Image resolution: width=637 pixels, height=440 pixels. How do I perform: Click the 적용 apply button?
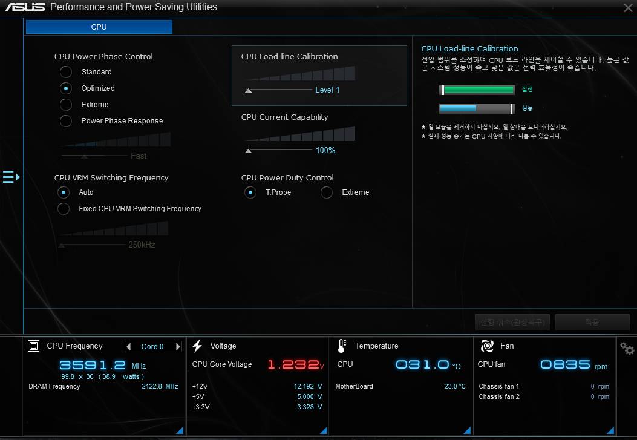point(592,322)
